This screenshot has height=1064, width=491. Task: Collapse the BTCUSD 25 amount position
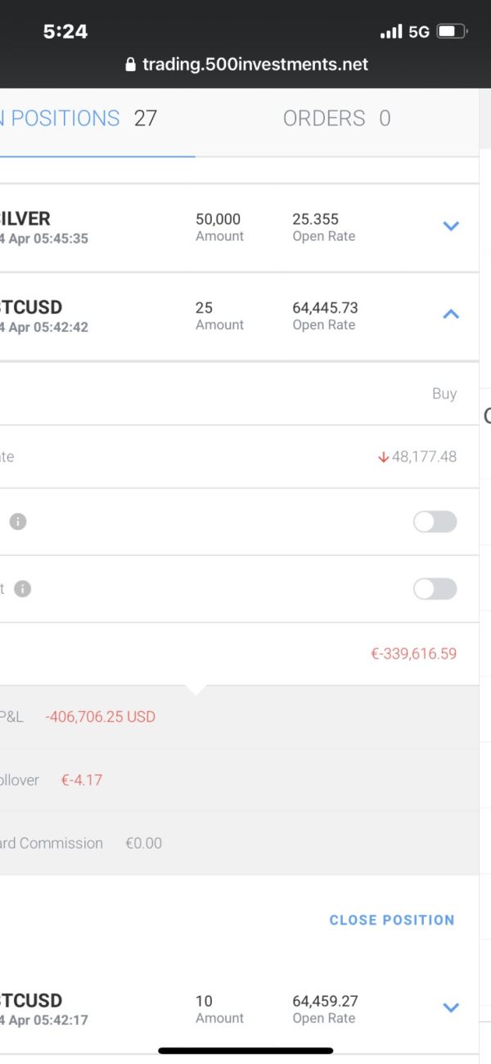[x=451, y=314]
